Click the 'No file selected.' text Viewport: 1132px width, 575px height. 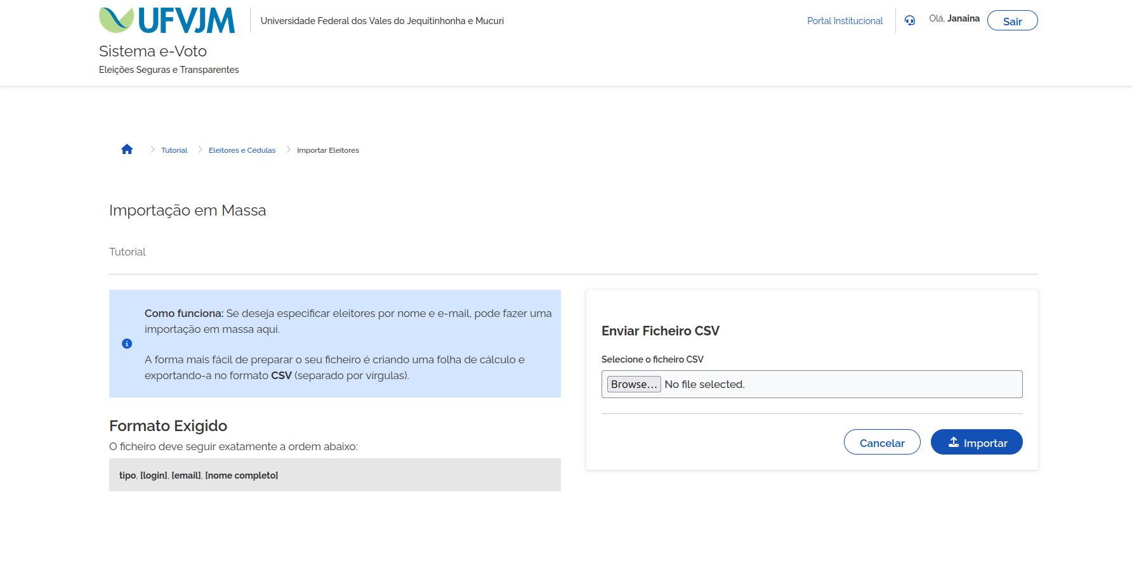pyautogui.click(x=704, y=384)
